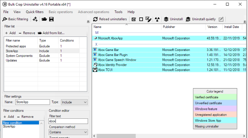
Task: Select all with check-all icon
Action: (134, 19)
